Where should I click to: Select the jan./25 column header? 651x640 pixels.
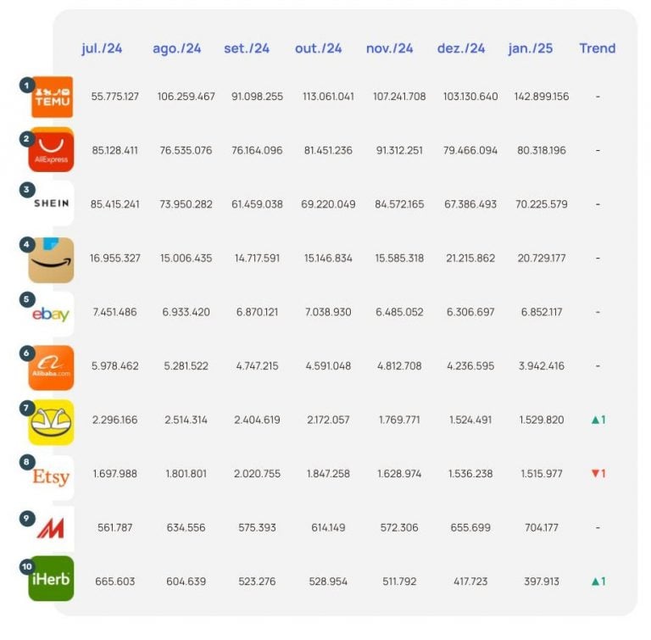coord(530,48)
